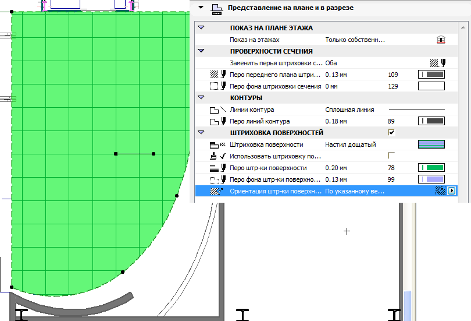Click the left endpoint of the hatch orientation vector
The height and width of the screenshot is (321, 471).
point(116,154)
